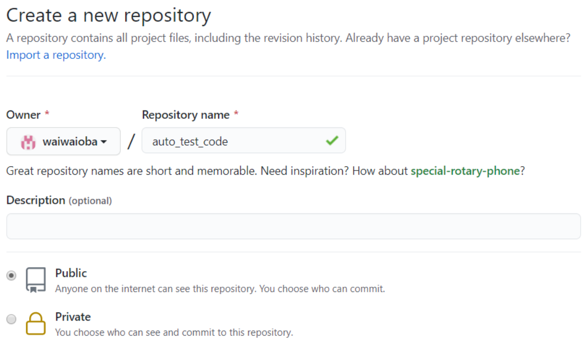Click the slash separator between owner and name
Image resolution: width=587 pixels, height=342 pixels.
(x=131, y=141)
